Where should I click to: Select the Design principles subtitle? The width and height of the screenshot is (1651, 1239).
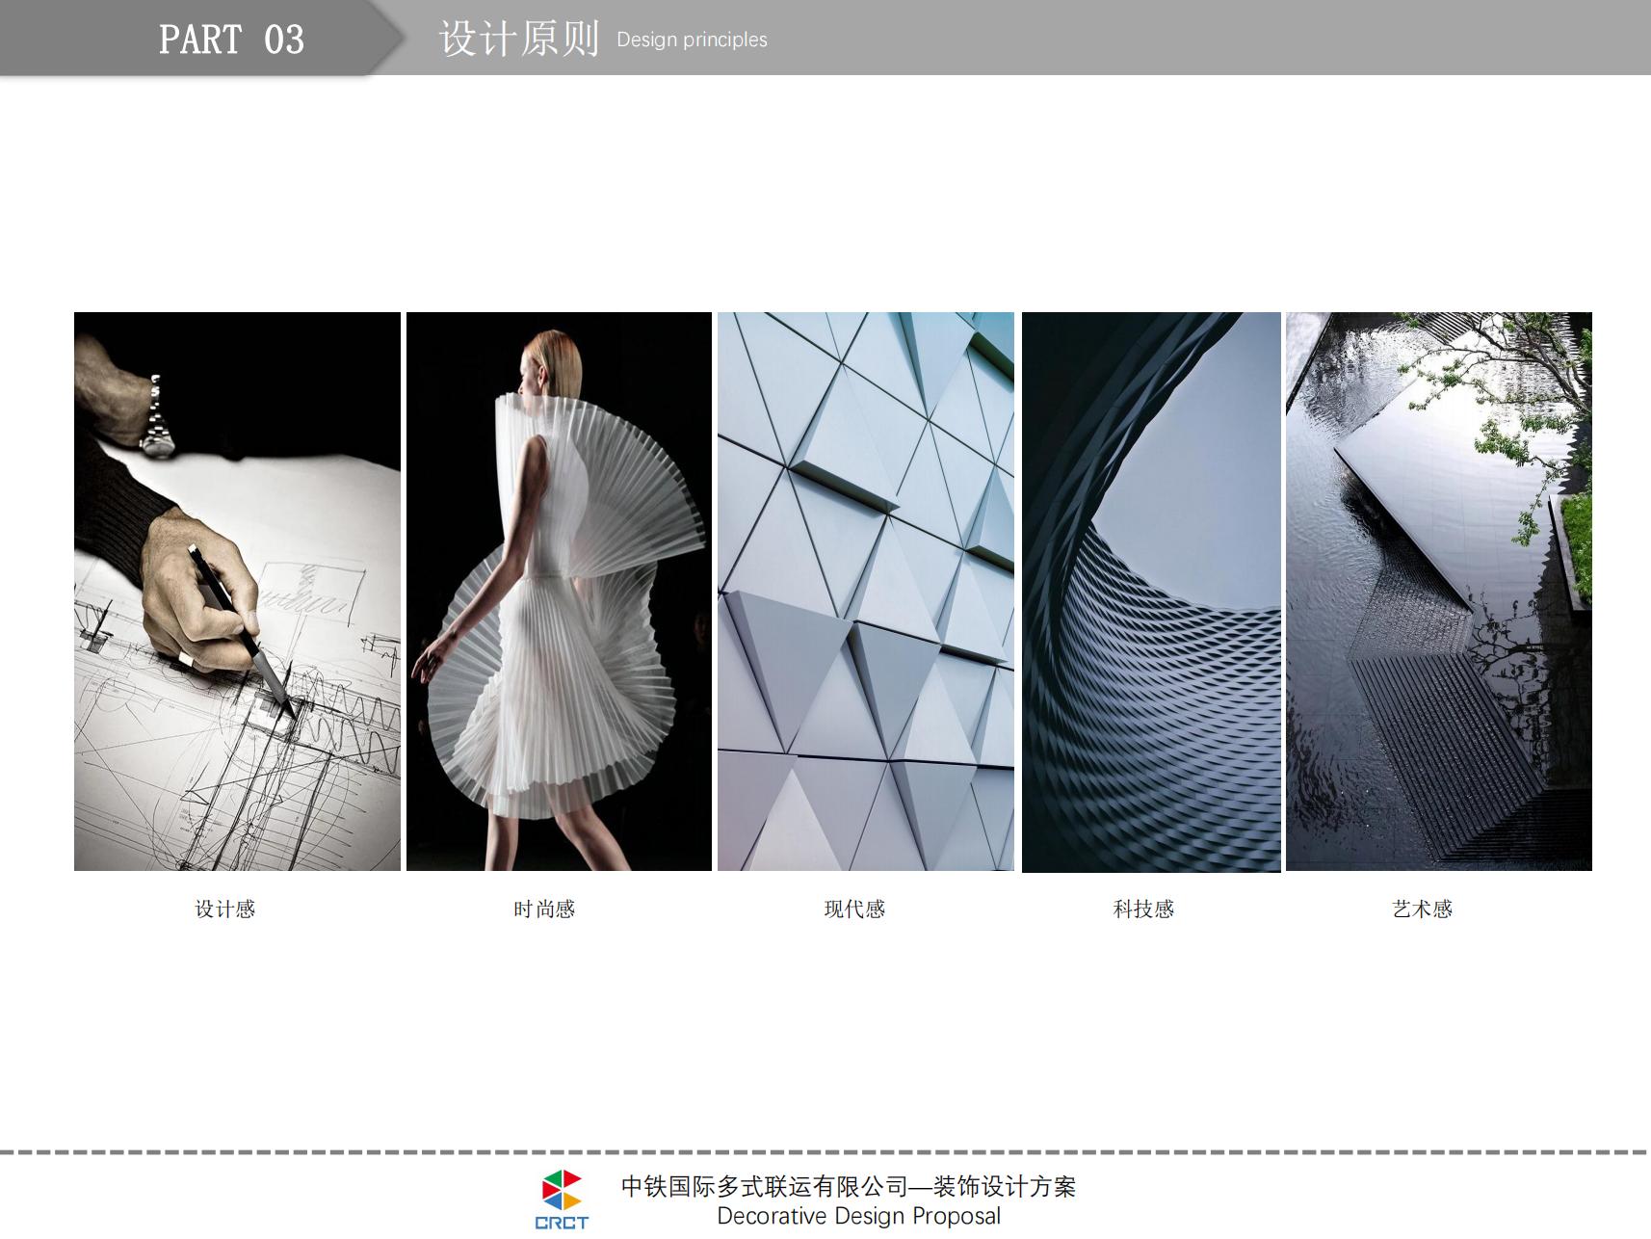692,40
